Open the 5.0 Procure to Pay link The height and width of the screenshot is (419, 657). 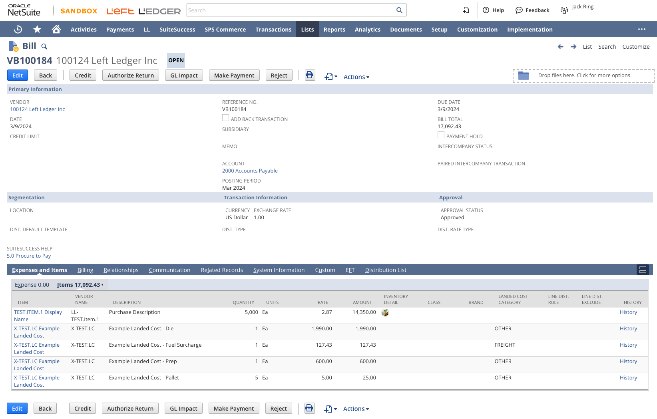point(29,256)
